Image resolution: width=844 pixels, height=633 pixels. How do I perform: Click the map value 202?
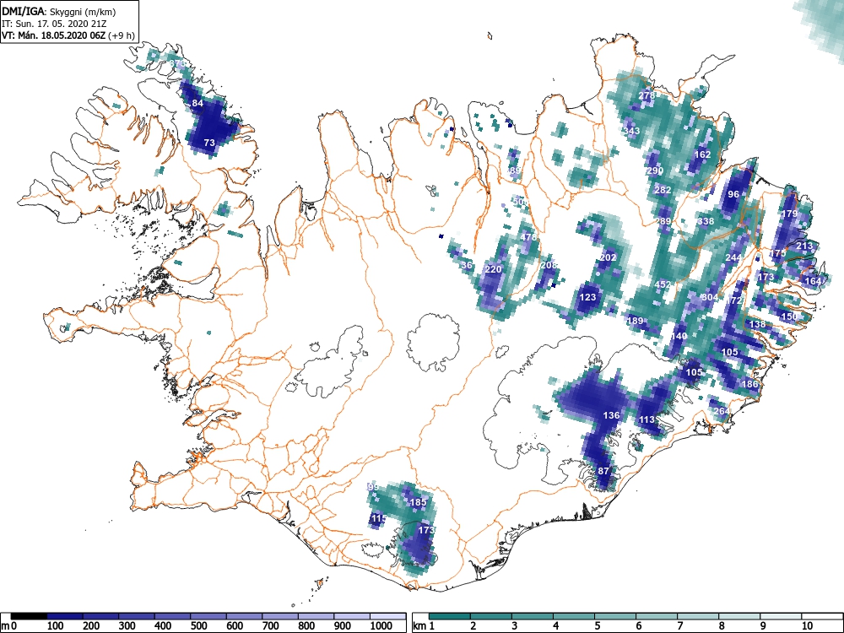point(608,257)
